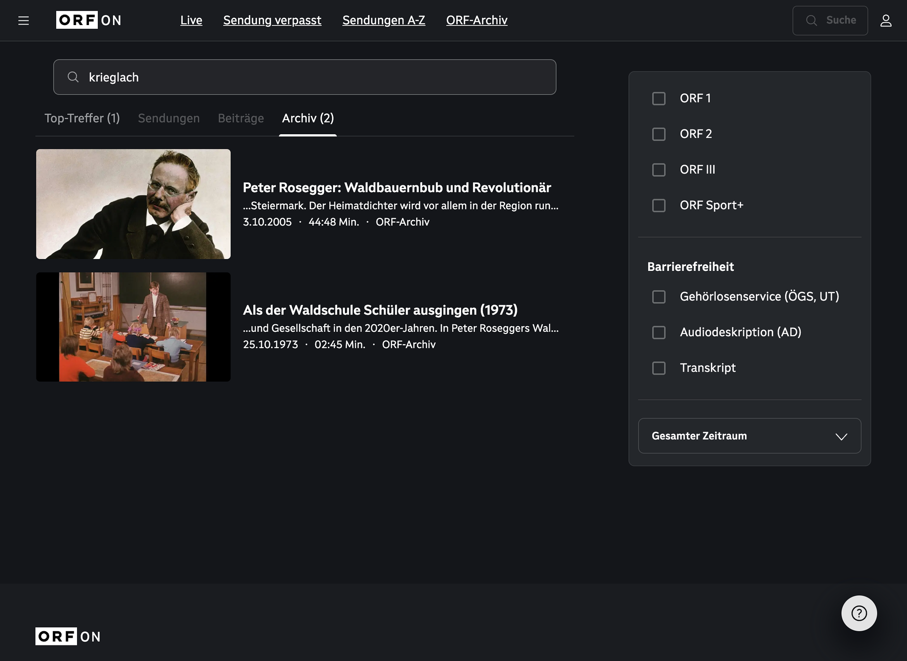Image resolution: width=907 pixels, height=661 pixels.
Task: Switch to Beiträge tab
Action: 241,118
